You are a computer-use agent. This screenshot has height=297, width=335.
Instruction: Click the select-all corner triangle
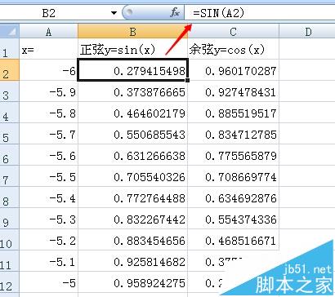pos(10,31)
